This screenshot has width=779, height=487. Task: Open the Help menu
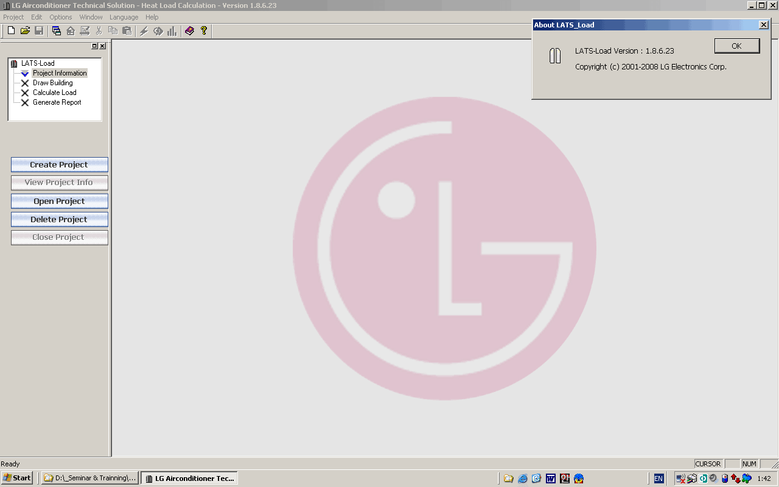tap(152, 17)
